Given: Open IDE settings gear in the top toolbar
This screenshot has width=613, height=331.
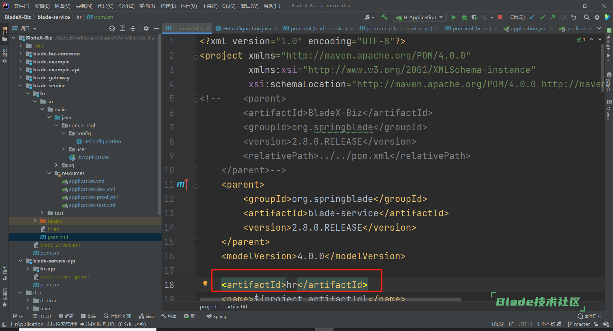Looking at the screenshot, I should click(x=597, y=17).
